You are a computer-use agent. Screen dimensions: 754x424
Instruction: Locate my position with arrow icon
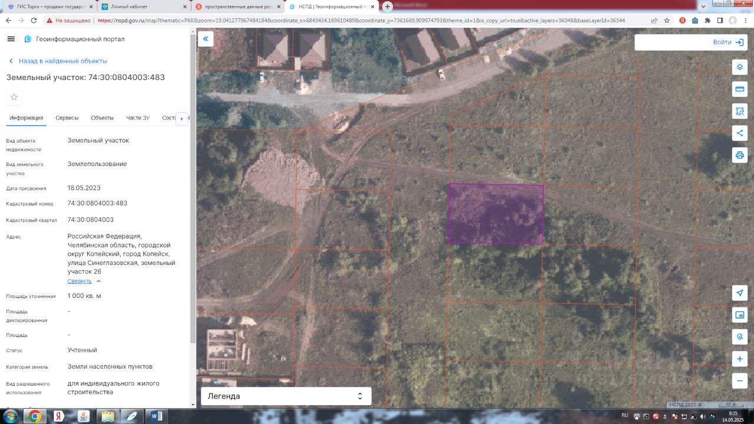pyautogui.click(x=740, y=293)
